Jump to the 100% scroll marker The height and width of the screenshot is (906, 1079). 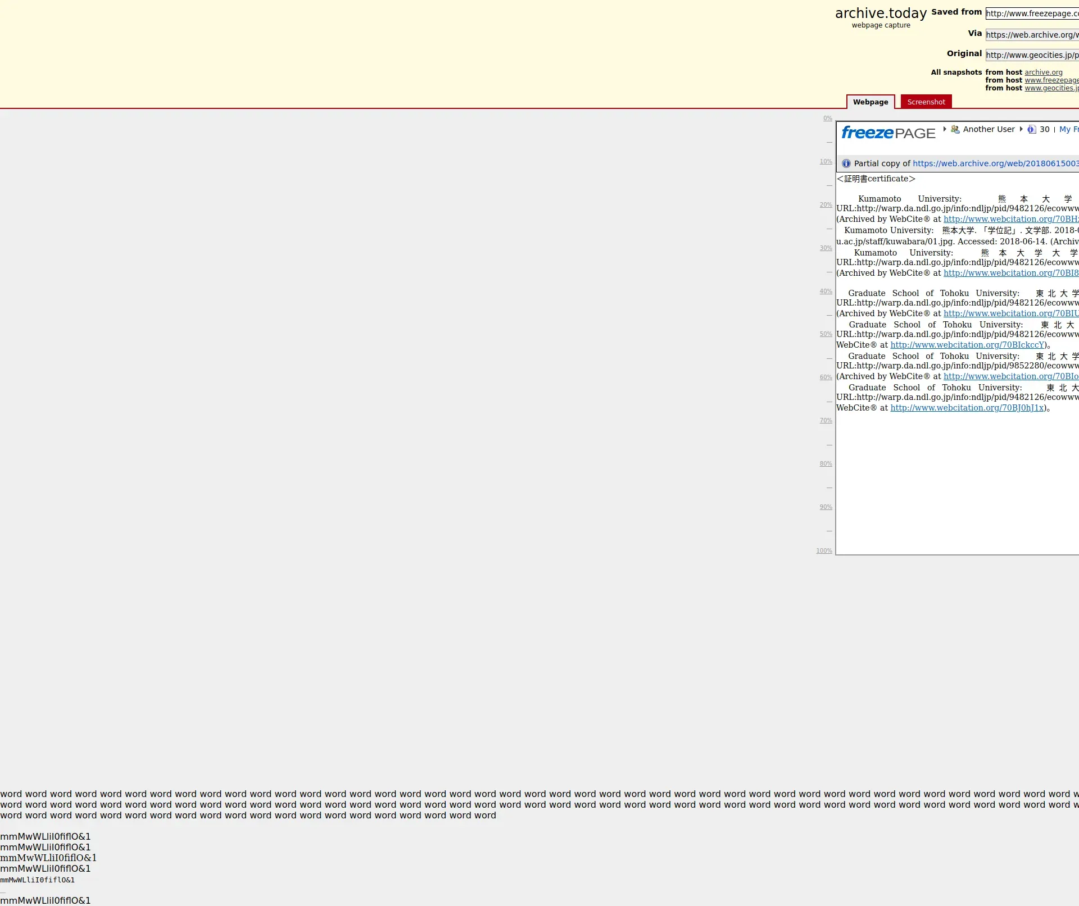pyautogui.click(x=824, y=551)
